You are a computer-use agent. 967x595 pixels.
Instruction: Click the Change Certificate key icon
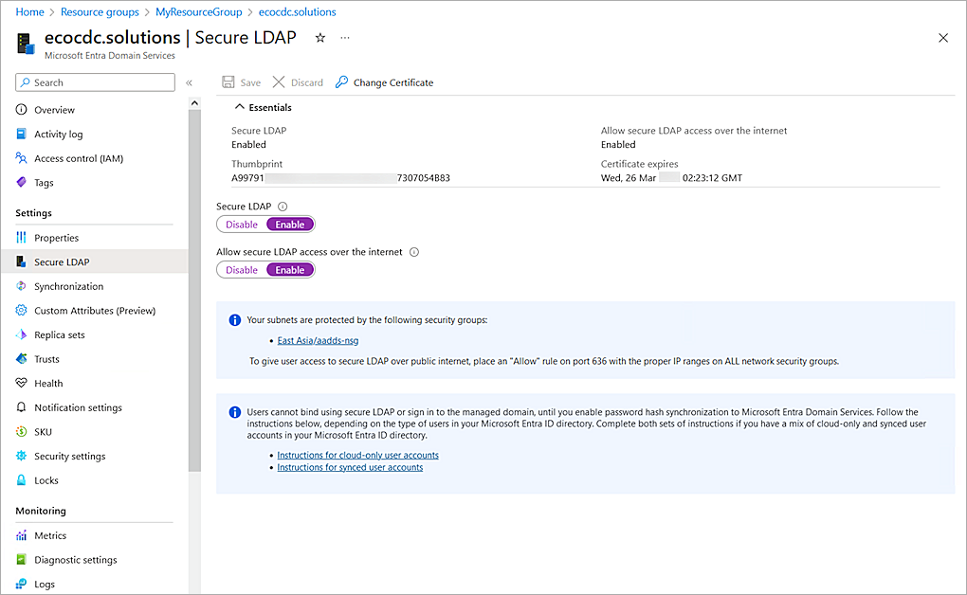pos(342,82)
